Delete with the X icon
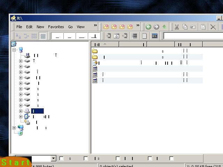Screen dimensions: 223x167 pyautogui.click(x=213, y=27)
